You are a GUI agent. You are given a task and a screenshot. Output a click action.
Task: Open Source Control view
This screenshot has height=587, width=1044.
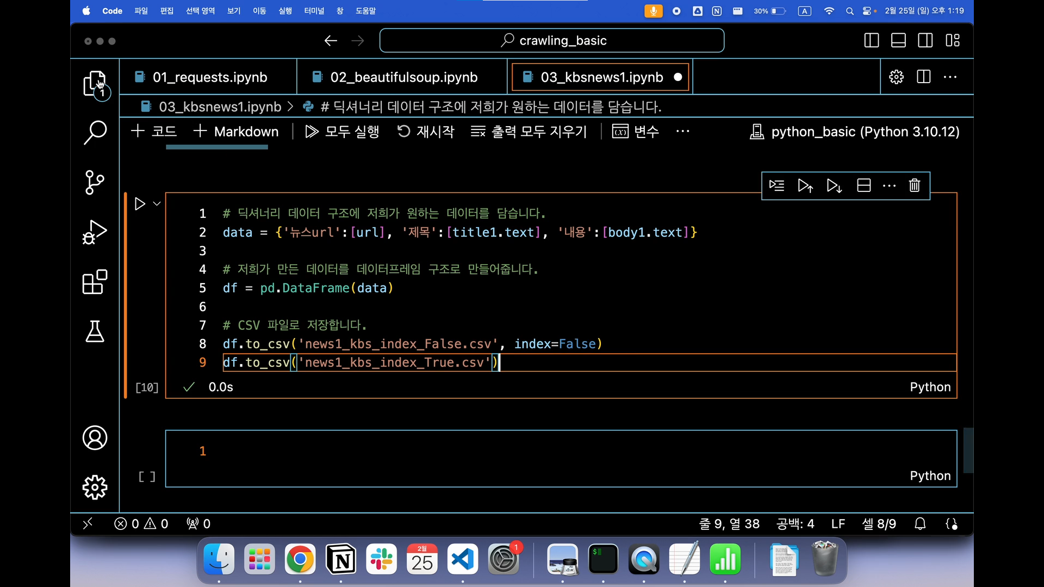click(95, 182)
